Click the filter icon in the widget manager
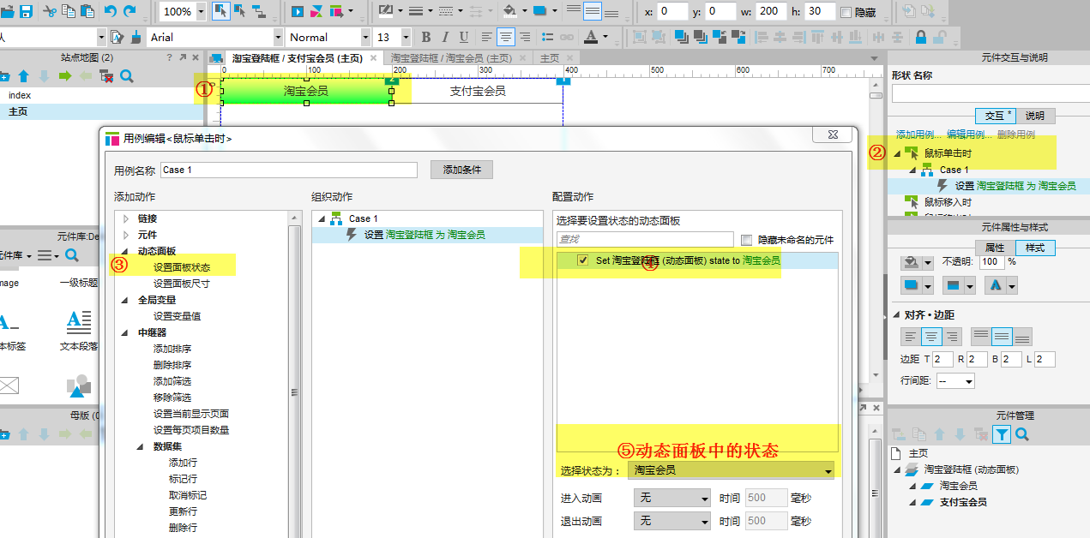 [x=1001, y=434]
